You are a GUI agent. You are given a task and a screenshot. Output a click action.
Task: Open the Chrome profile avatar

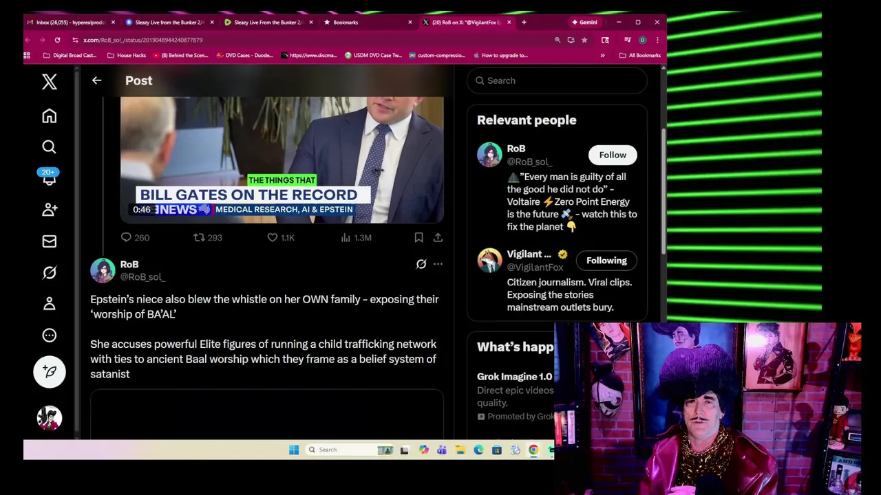[642, 40]
